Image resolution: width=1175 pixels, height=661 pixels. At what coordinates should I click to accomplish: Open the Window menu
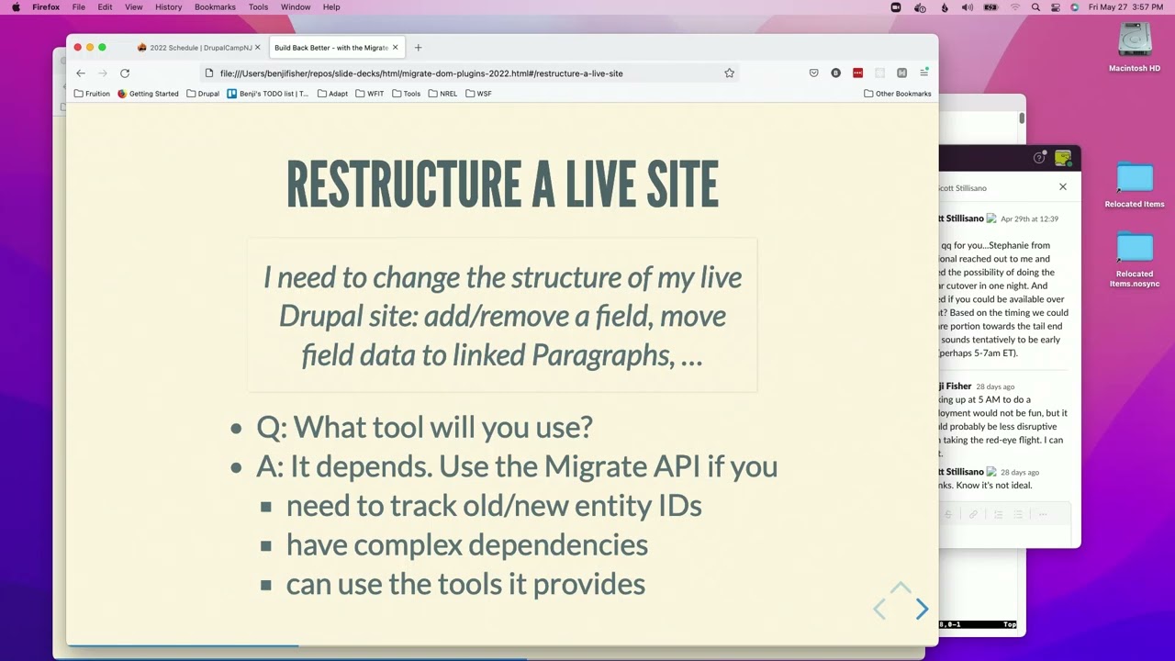pyautogui.click(x=296, y=7)
